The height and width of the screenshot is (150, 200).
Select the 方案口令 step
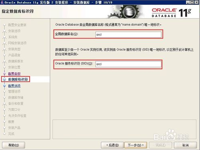click(14, 110)
